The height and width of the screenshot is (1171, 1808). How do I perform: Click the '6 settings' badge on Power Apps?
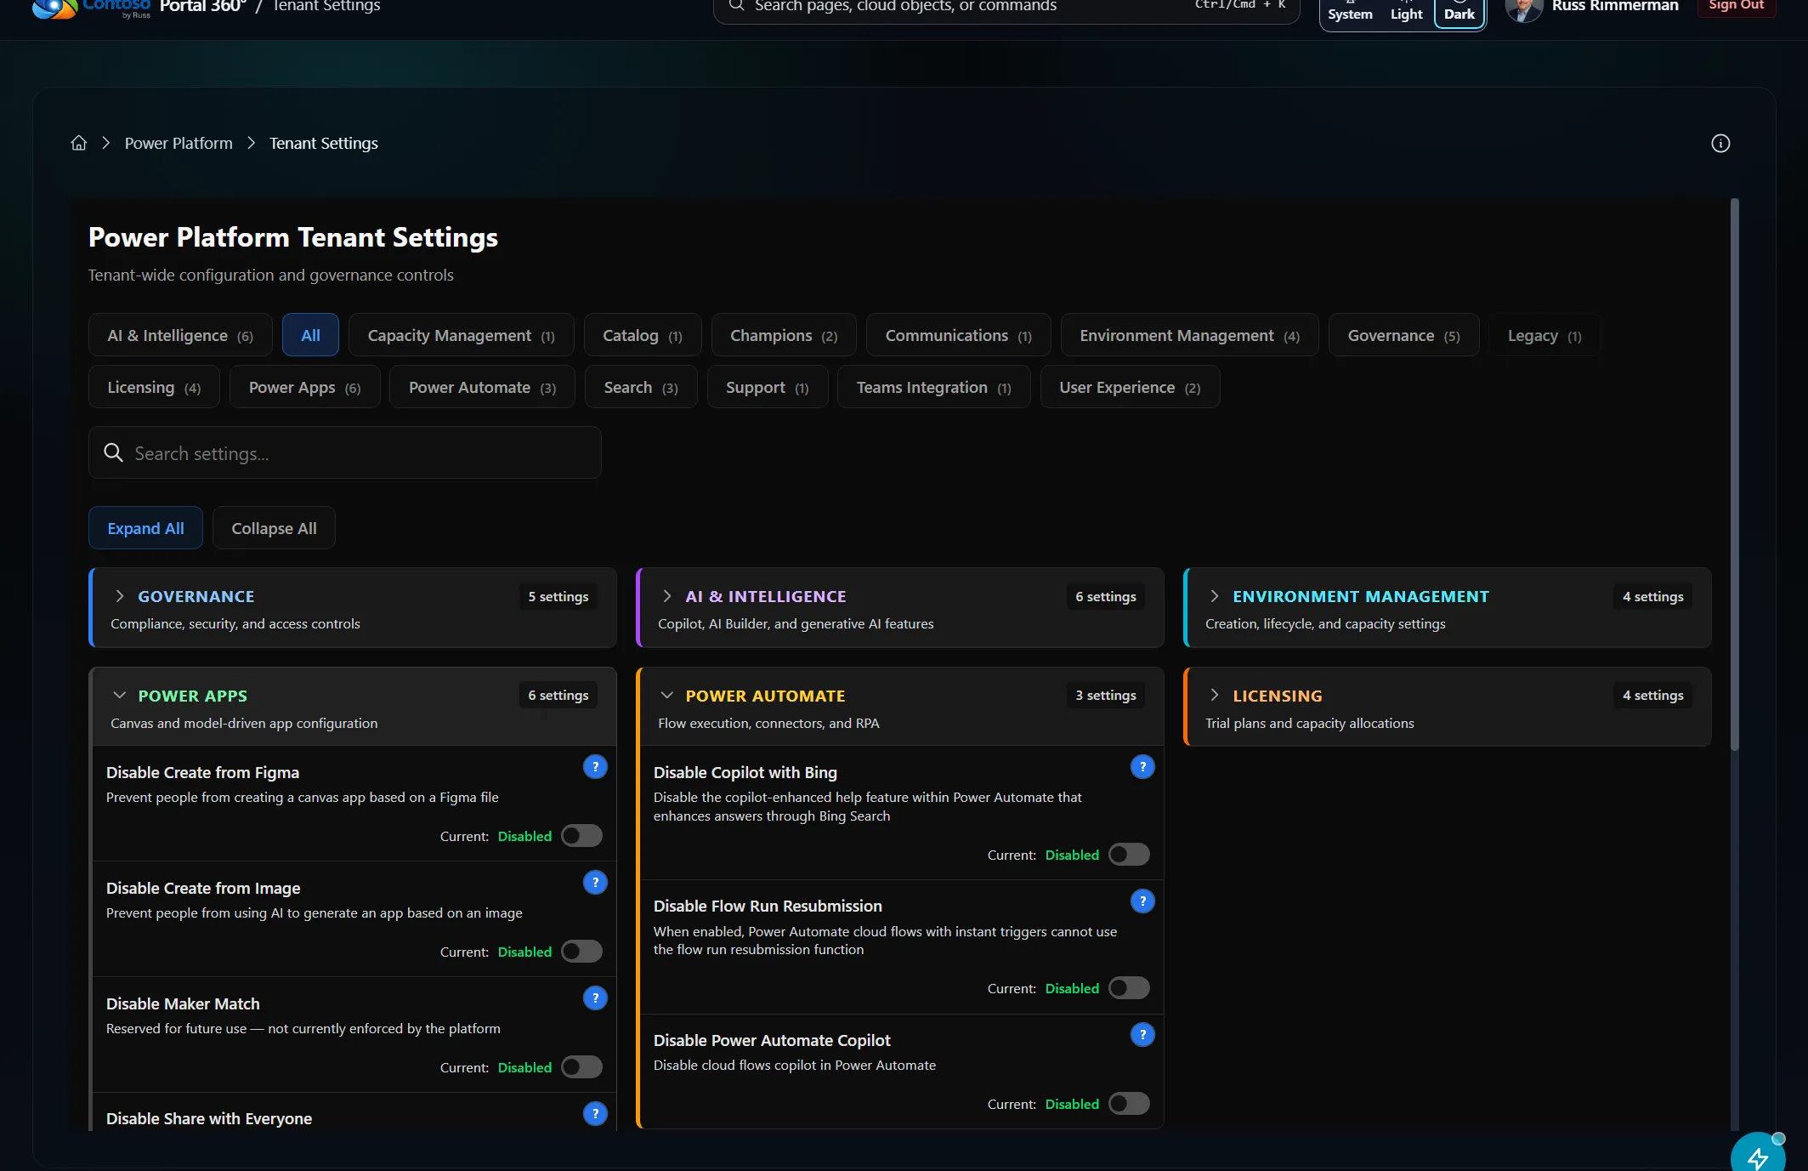pos(558,695)
